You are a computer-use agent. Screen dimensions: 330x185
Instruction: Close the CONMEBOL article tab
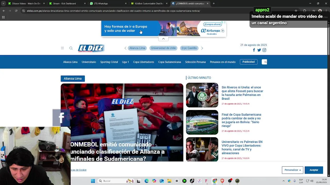coord(208,4)
